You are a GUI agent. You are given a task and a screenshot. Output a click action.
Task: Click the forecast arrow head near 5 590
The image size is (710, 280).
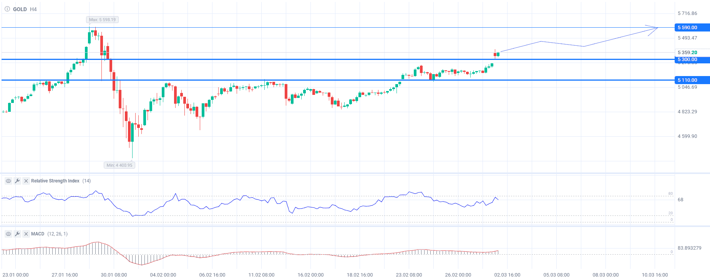pos(656,28)
